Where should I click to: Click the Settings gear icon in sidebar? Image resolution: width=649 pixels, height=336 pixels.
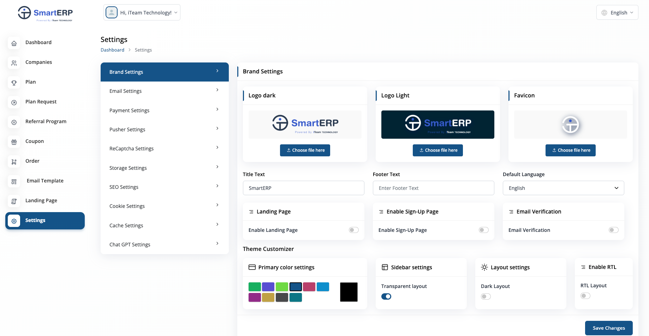14,221
